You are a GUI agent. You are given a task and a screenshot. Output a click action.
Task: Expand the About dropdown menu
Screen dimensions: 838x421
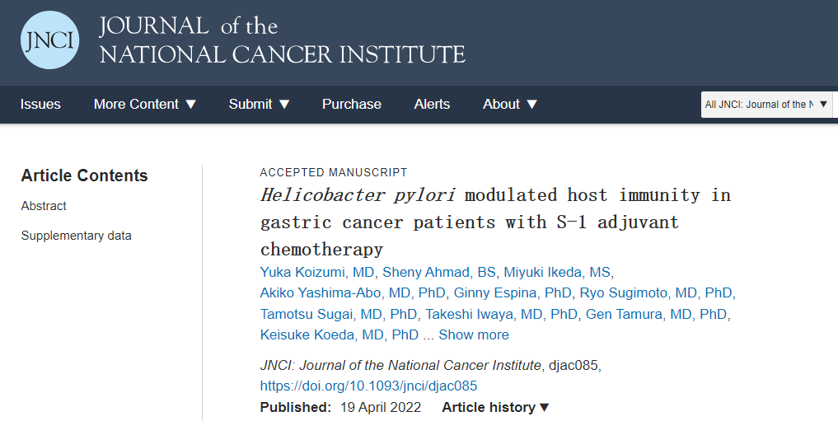[510, 104]
